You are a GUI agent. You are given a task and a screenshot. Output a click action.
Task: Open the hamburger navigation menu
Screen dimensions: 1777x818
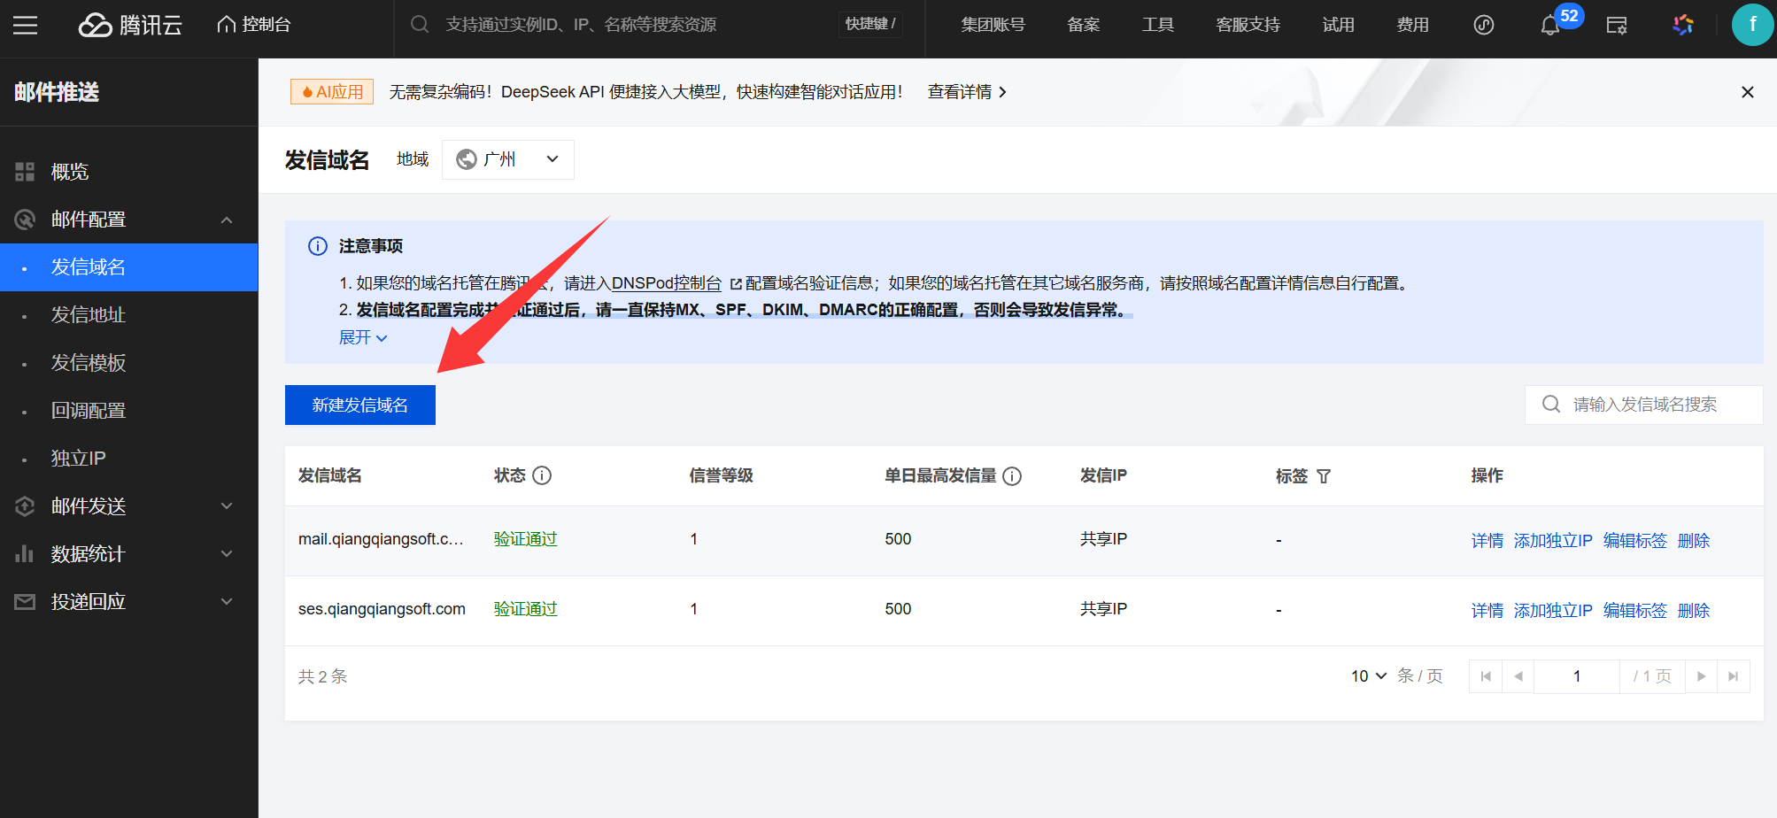point(25,25)
